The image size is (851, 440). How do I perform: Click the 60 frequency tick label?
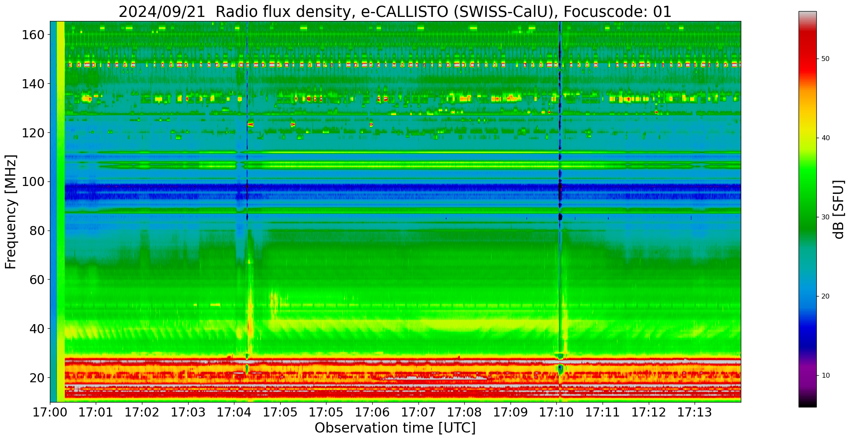click(36, 280)
